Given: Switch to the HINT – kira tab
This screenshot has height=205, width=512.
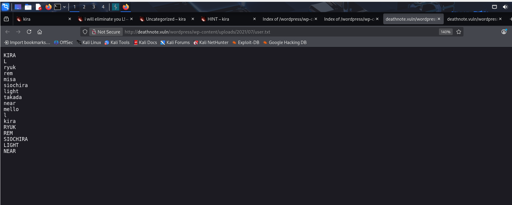Looking at the screenshot, I should 218,19.
